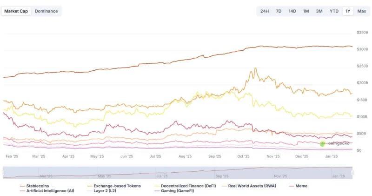Select the Market Cap tab

pyautogui.click(x=16, y=11)
